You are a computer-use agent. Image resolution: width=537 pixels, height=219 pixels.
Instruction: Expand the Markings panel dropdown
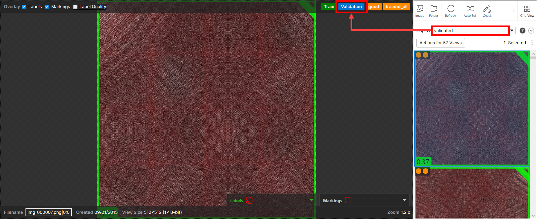404,200
